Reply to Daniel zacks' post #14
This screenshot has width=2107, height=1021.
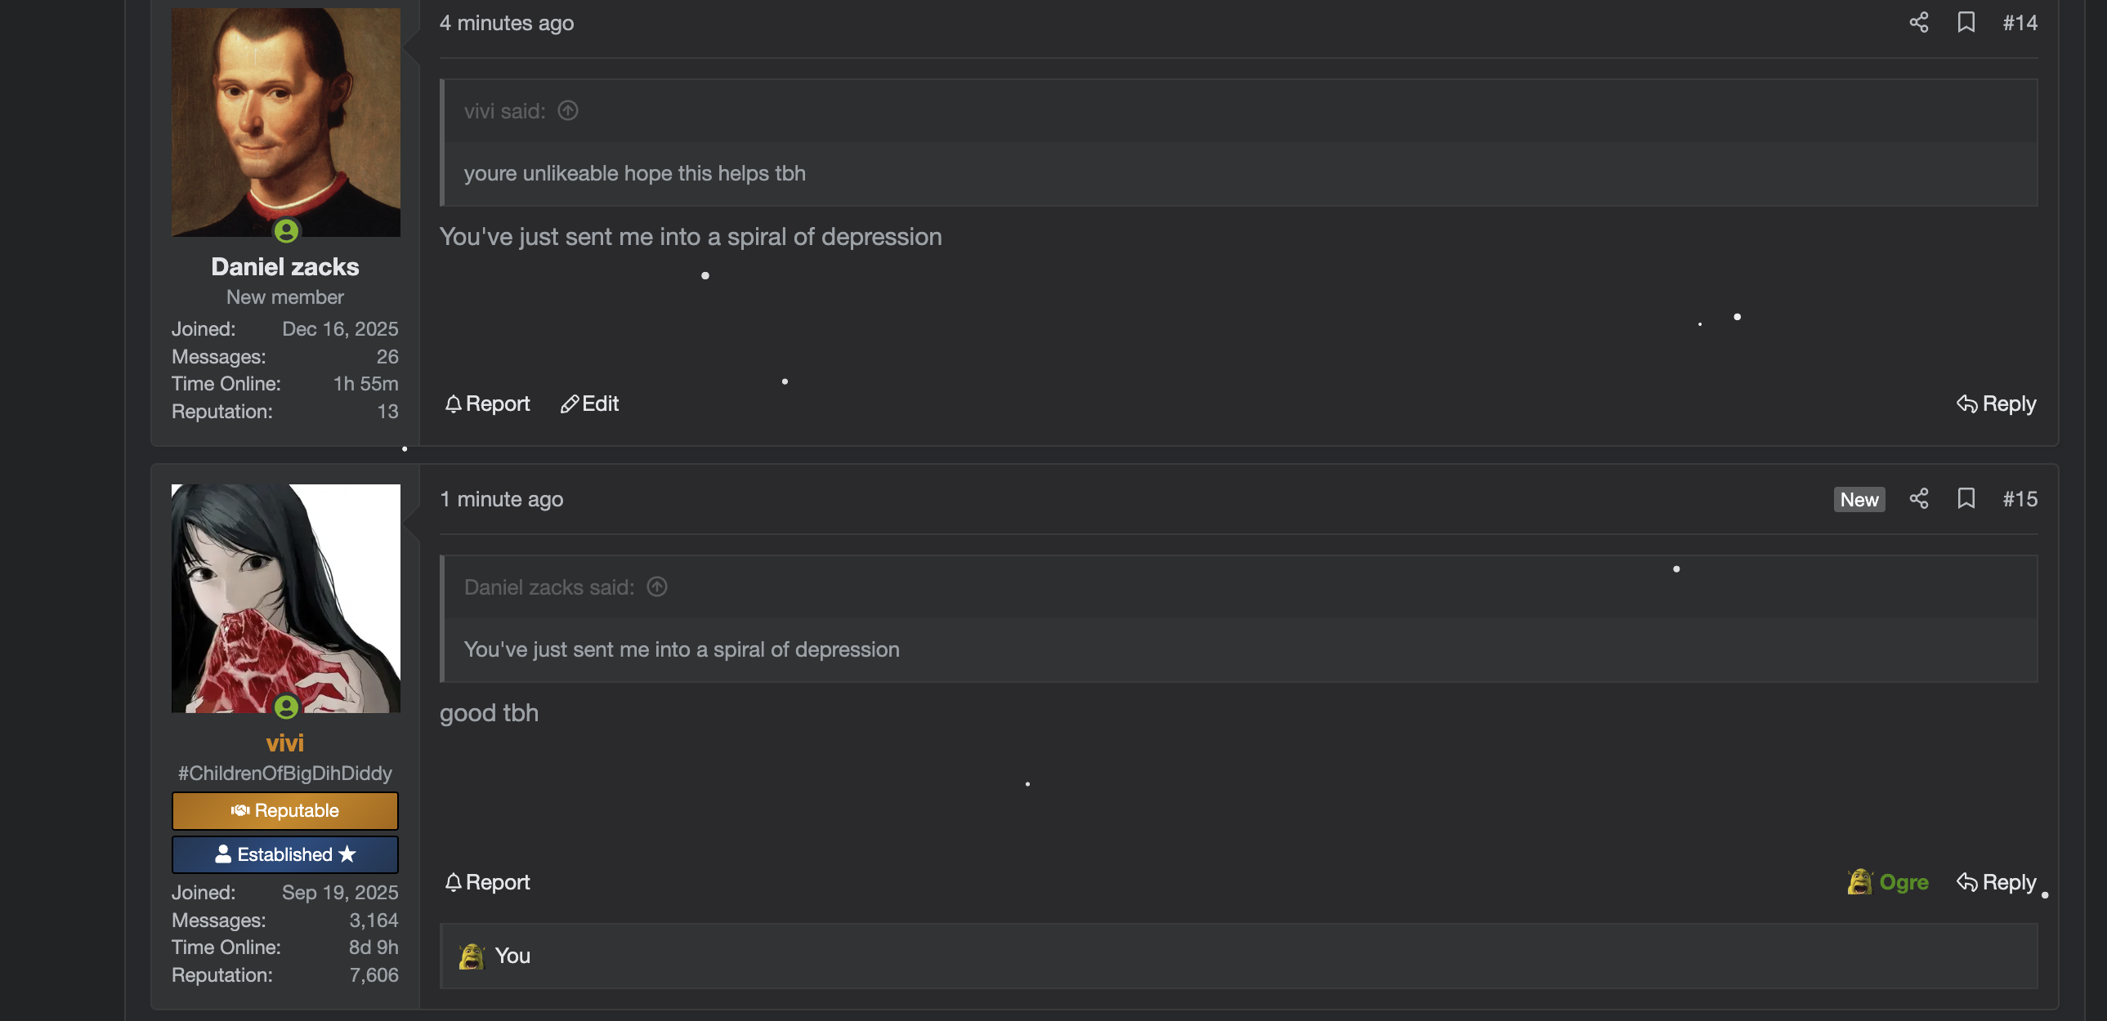tap(1996, 403)
